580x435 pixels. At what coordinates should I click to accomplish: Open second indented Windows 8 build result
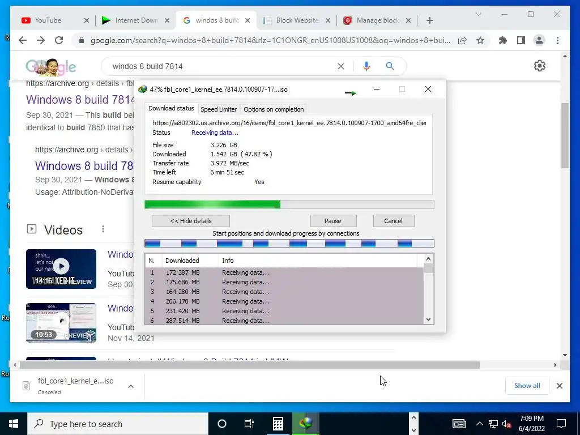click(x=84, y=166)
